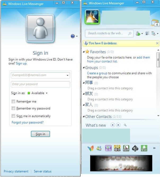Viewport: 160px width, 177px height.
Task: Open the Privacy statement link
Action: coord(16,171)
